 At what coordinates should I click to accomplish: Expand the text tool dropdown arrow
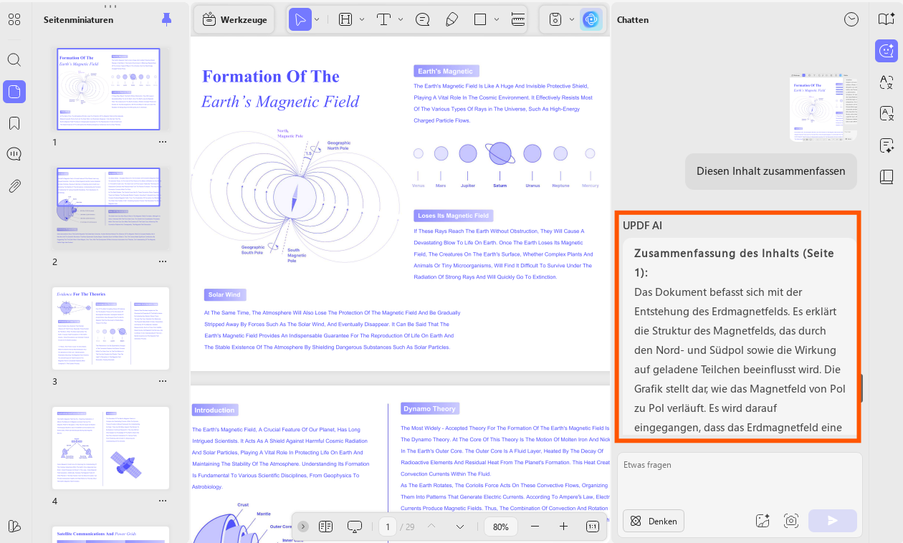coord(401,19)
